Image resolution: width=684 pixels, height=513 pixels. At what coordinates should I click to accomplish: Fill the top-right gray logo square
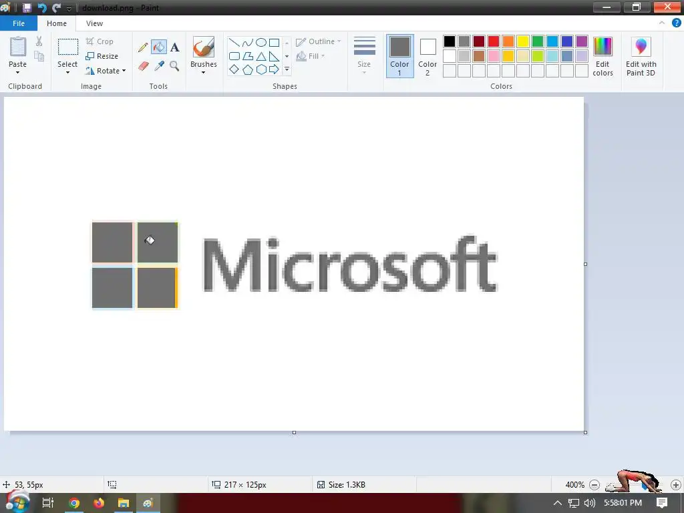158,242
